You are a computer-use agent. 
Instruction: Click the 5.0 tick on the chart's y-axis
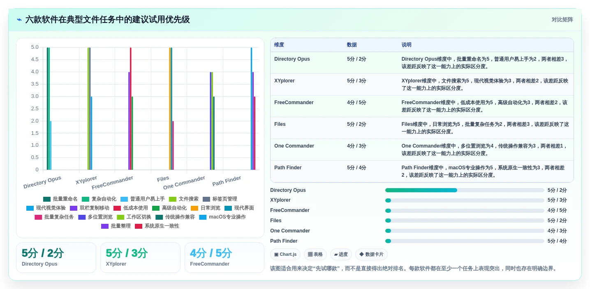(35, 47)
